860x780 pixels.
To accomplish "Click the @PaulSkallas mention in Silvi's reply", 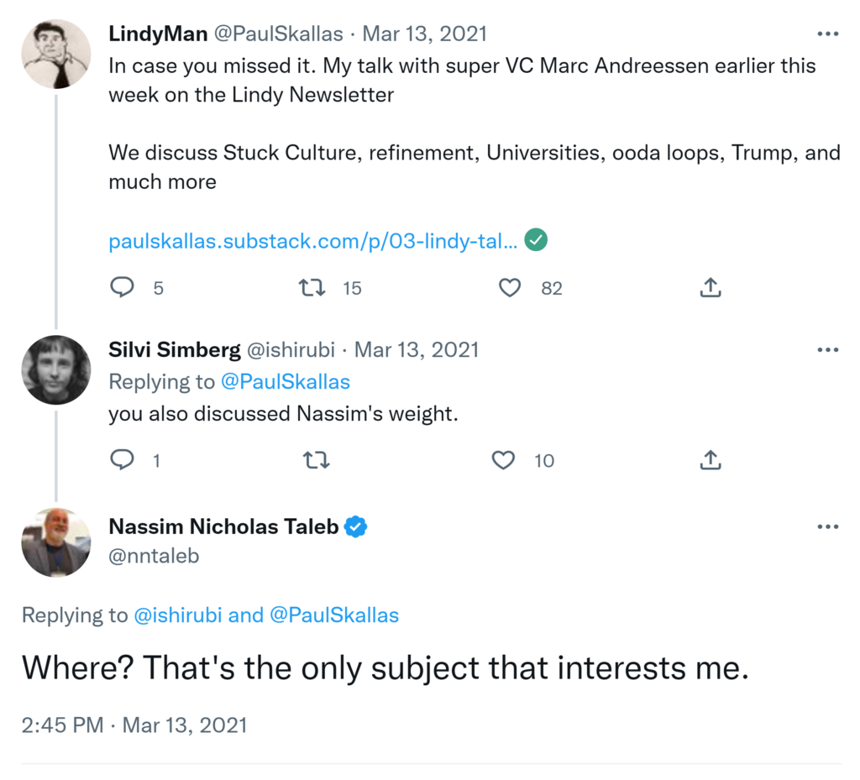I will 285,382.
